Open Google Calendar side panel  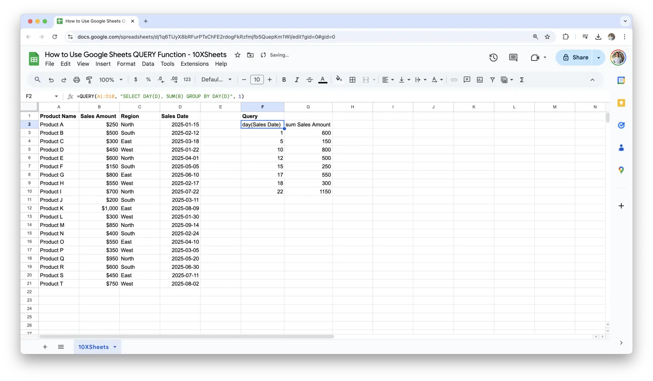click(x=621, y=80)
